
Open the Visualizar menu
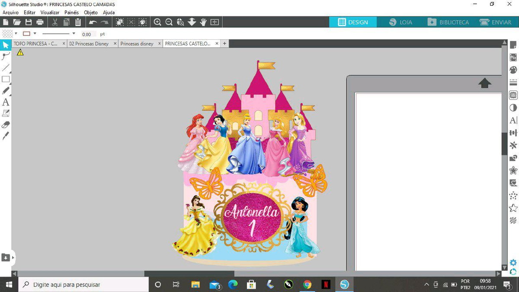click(50, 13)
